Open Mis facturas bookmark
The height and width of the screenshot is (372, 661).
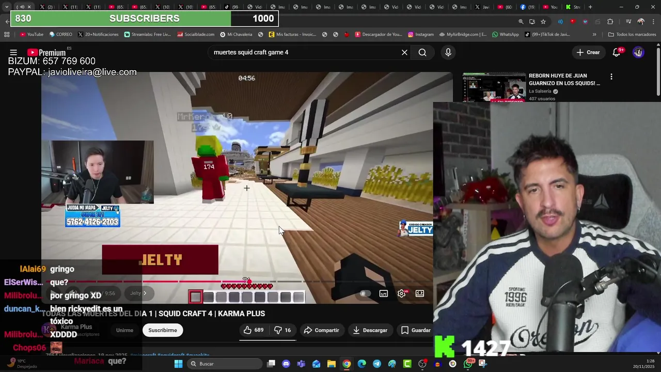point(292,35)
